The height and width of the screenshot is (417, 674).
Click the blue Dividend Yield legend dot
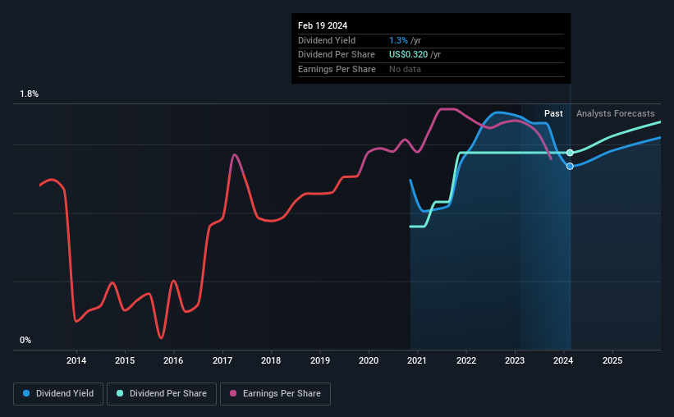(26, 393)
